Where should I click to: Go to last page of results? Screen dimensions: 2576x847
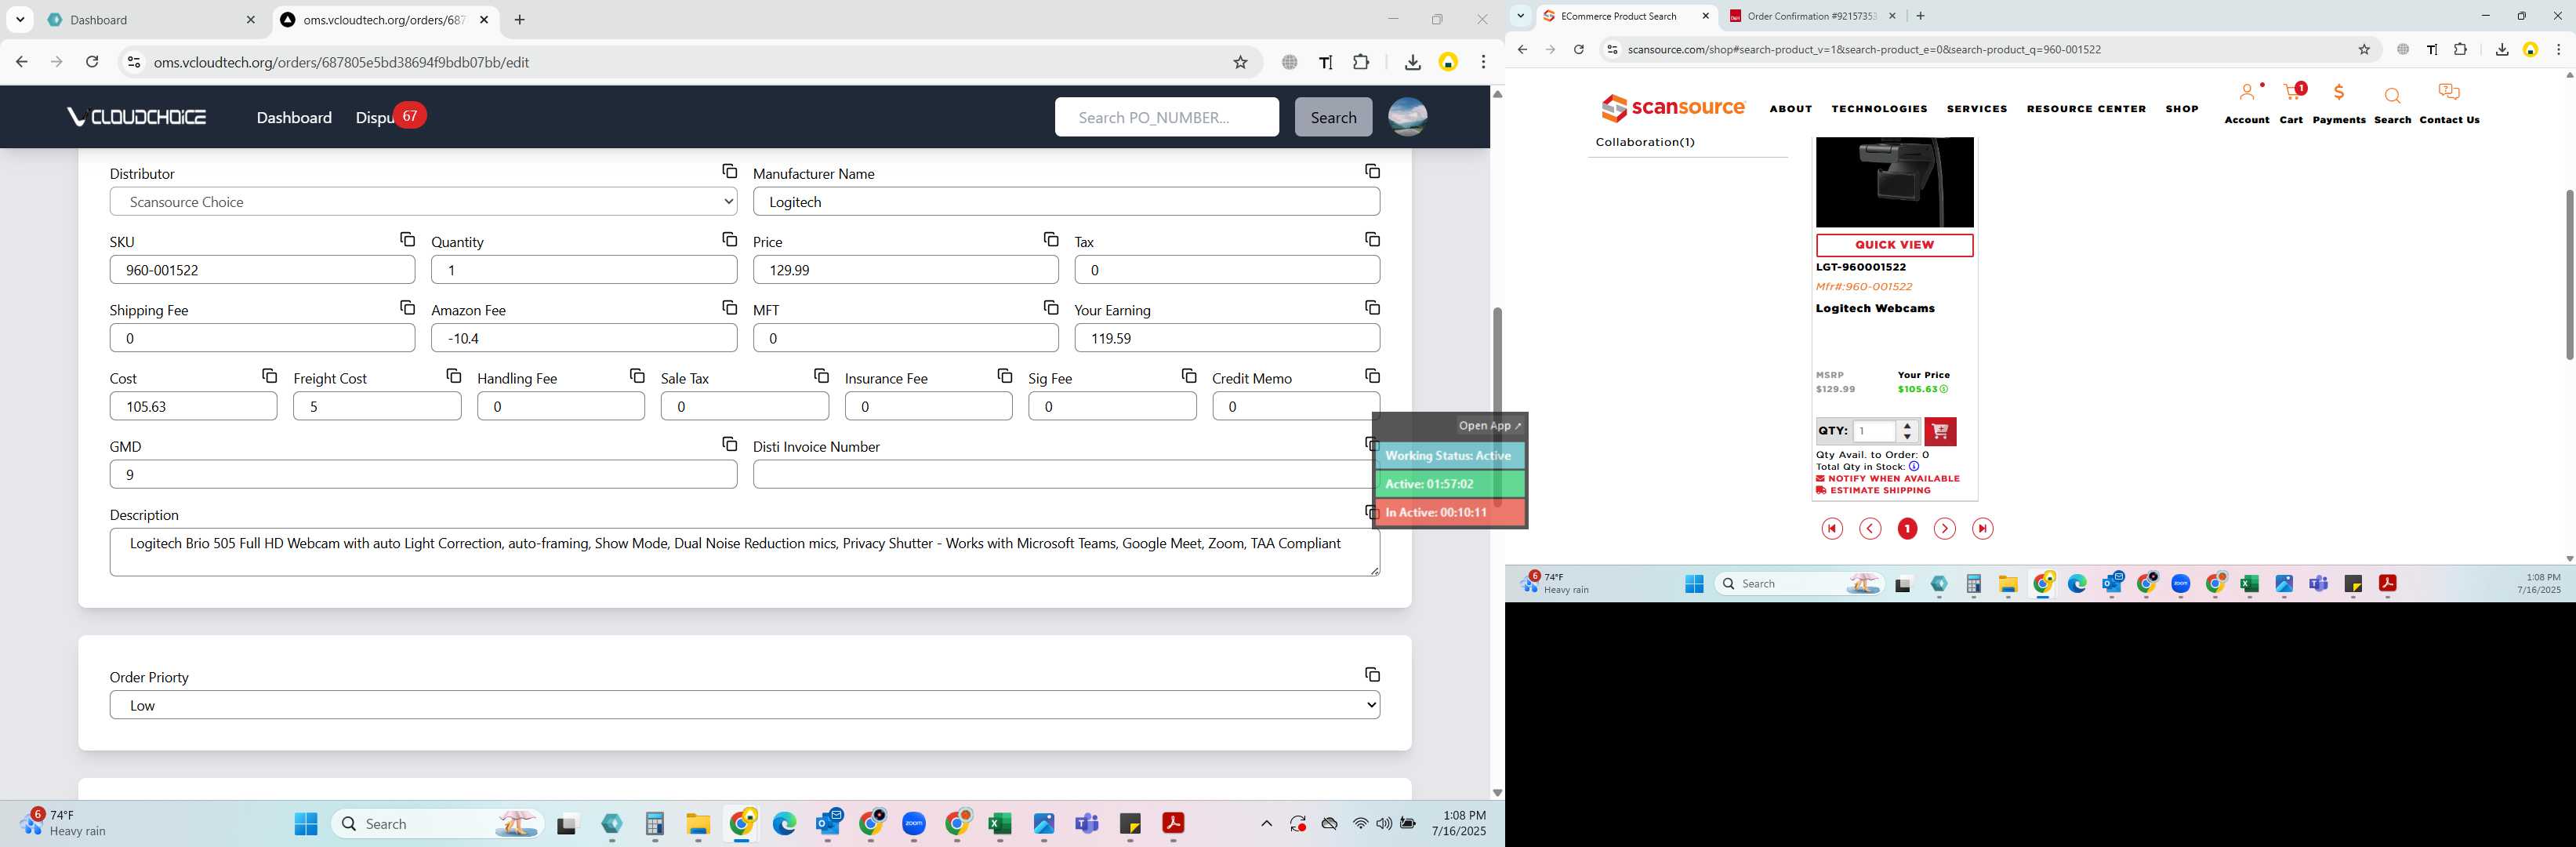(x=1982, y=528)
